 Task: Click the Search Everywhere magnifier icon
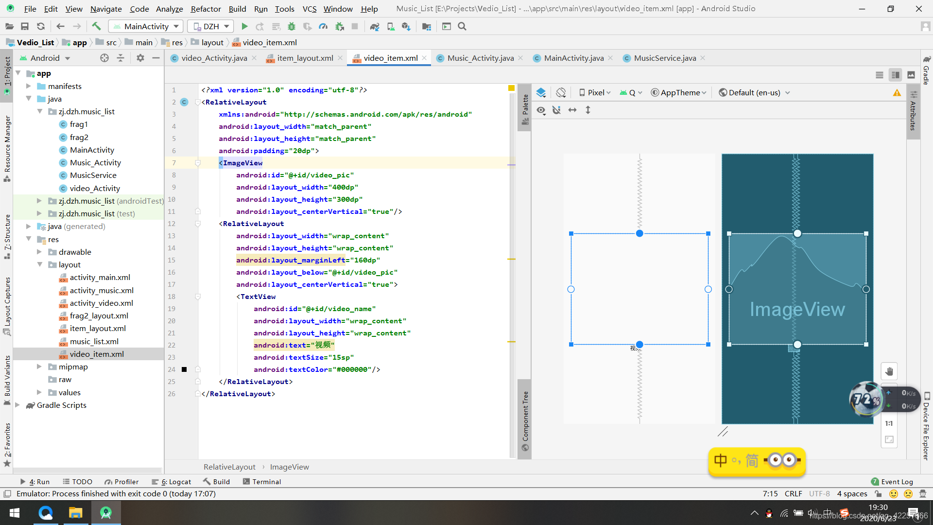tap(462, 26)
